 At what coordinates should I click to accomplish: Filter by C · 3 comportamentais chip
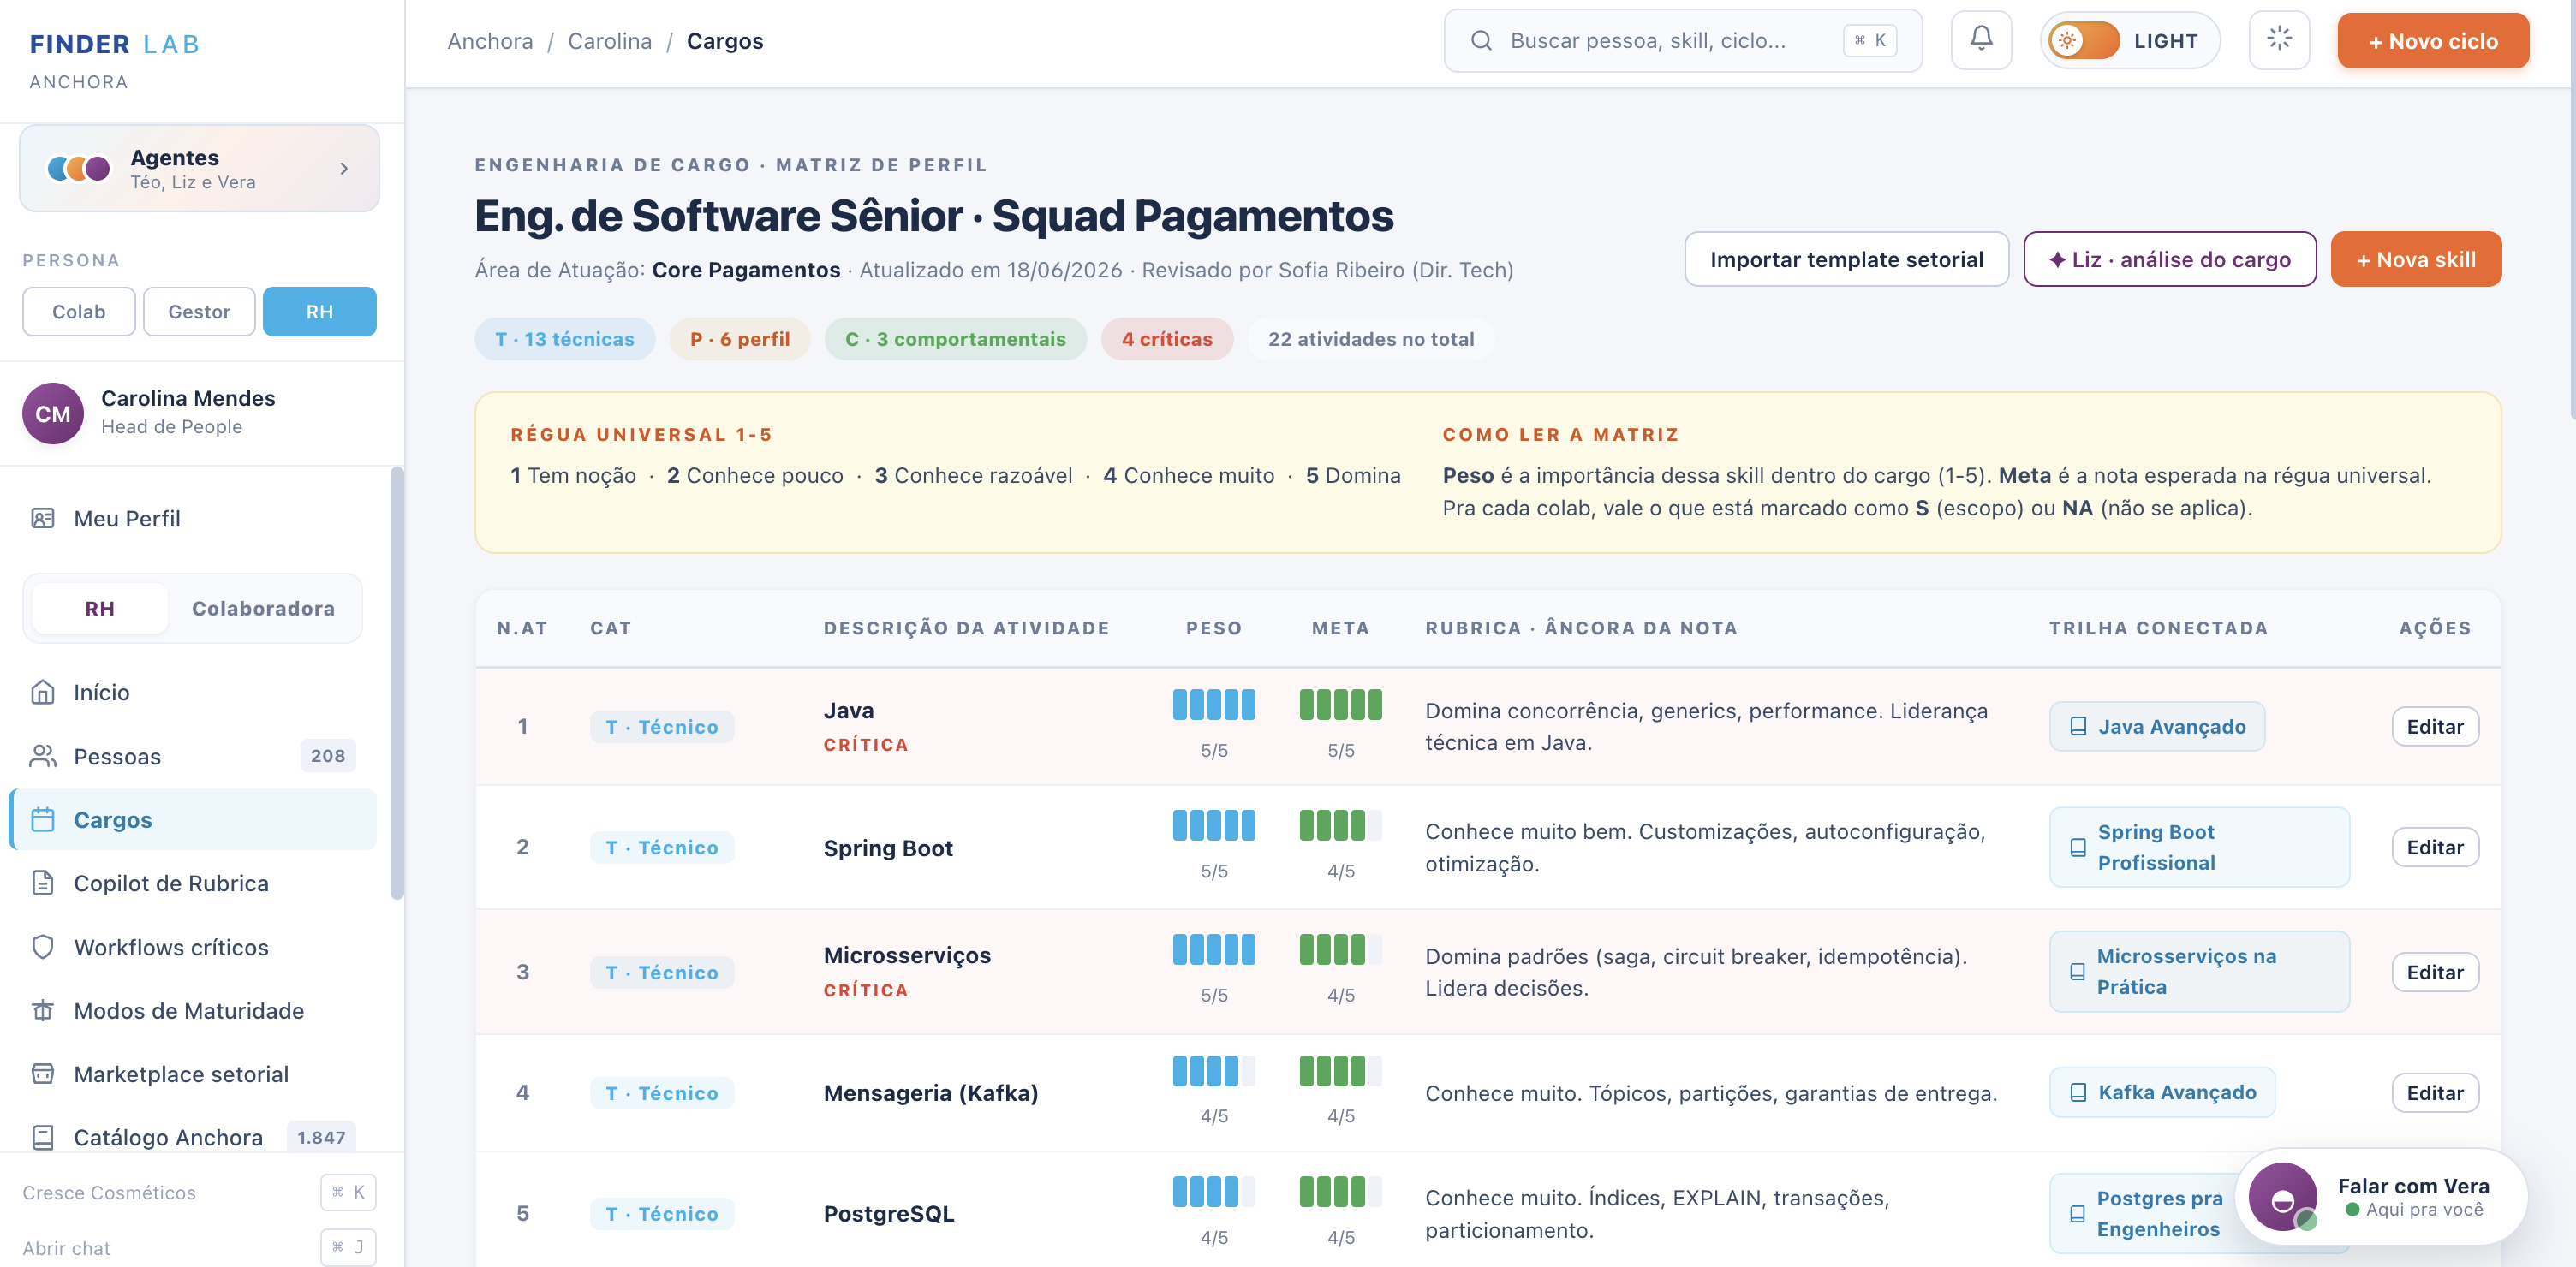click(x=956, y=339)
